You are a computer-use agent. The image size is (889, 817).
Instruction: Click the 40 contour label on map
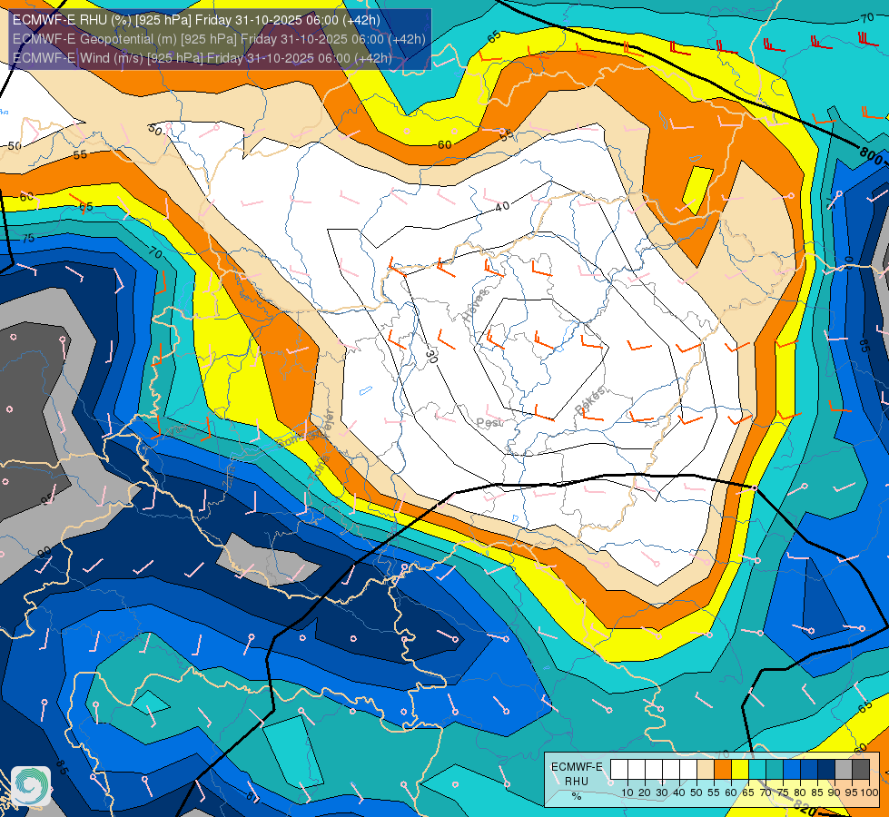point(502,206)
